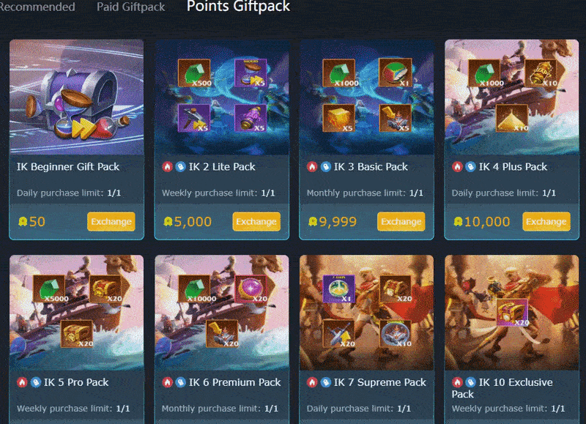586x424 pixels.
Task: Click the purple orb x20 item icon
Action: tap(251, 289)
